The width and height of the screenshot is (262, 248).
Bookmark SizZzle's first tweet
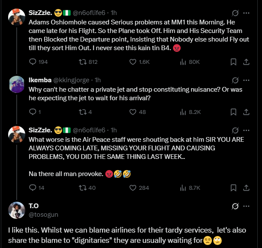pyautogui.click(x=233, y=62)
